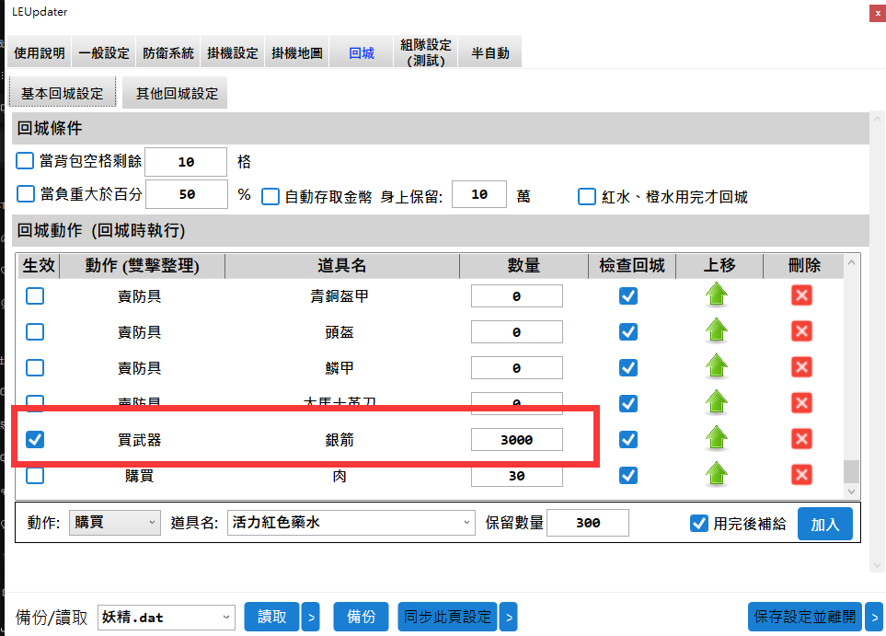Enable the 當負重大於百分 checkbox
The width and height of the screenshot is (886, 636).
pos(26,194)
